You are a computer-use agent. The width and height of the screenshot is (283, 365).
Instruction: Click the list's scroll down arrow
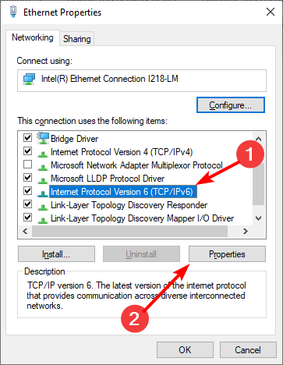point(258,218)
